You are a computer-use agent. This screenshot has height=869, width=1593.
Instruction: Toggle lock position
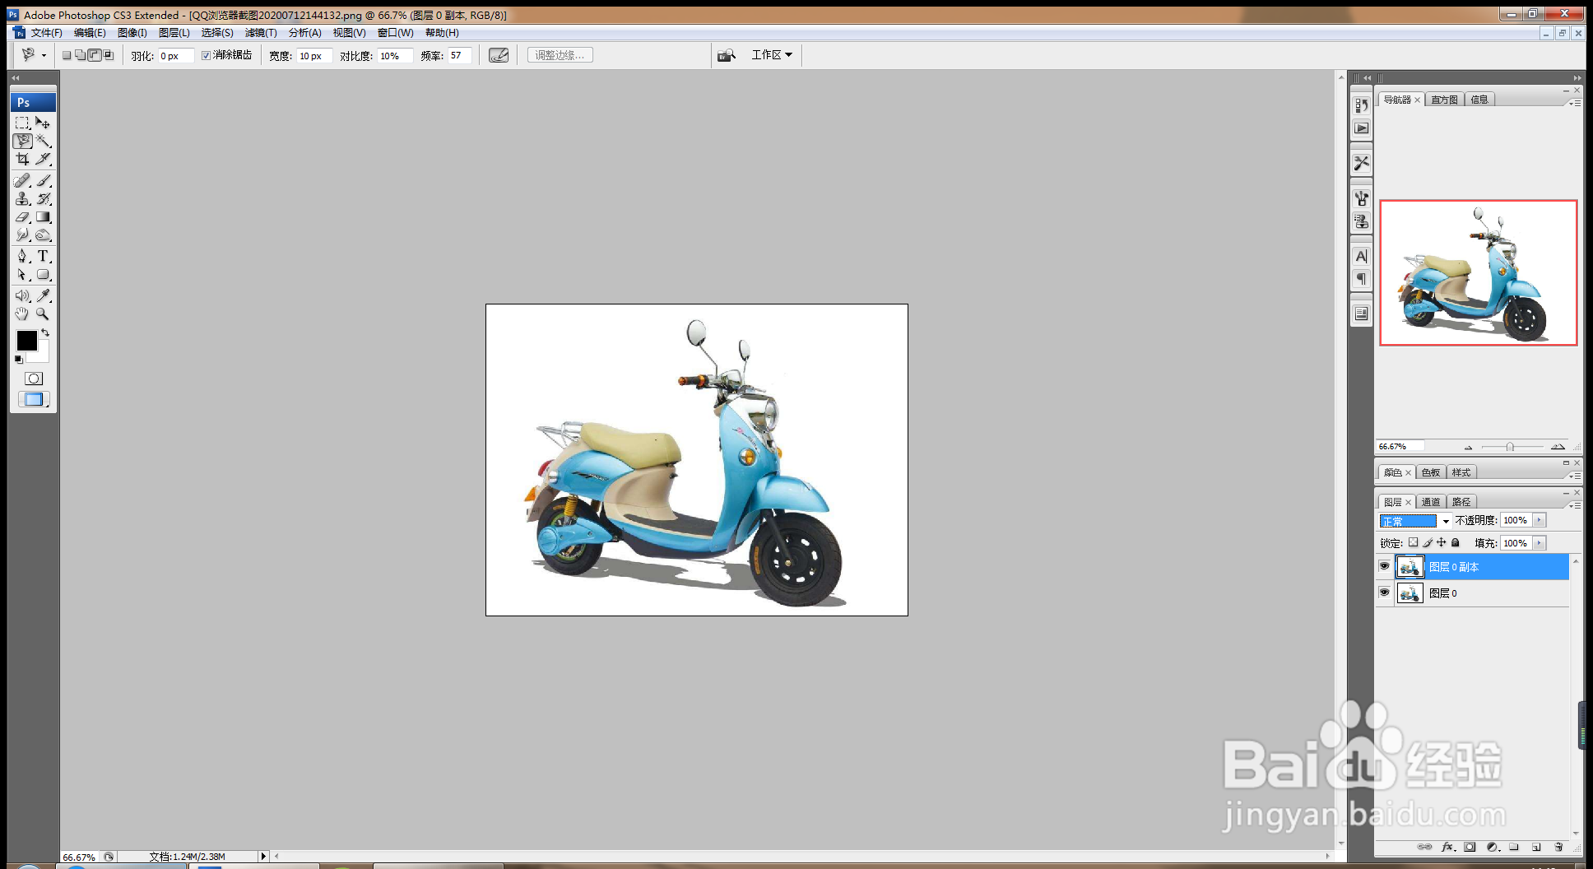click(1441, 542)
